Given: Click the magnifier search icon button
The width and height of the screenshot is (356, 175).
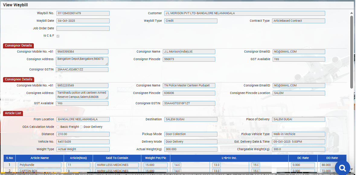Looking at the screenshot, I should click(342, 168).
